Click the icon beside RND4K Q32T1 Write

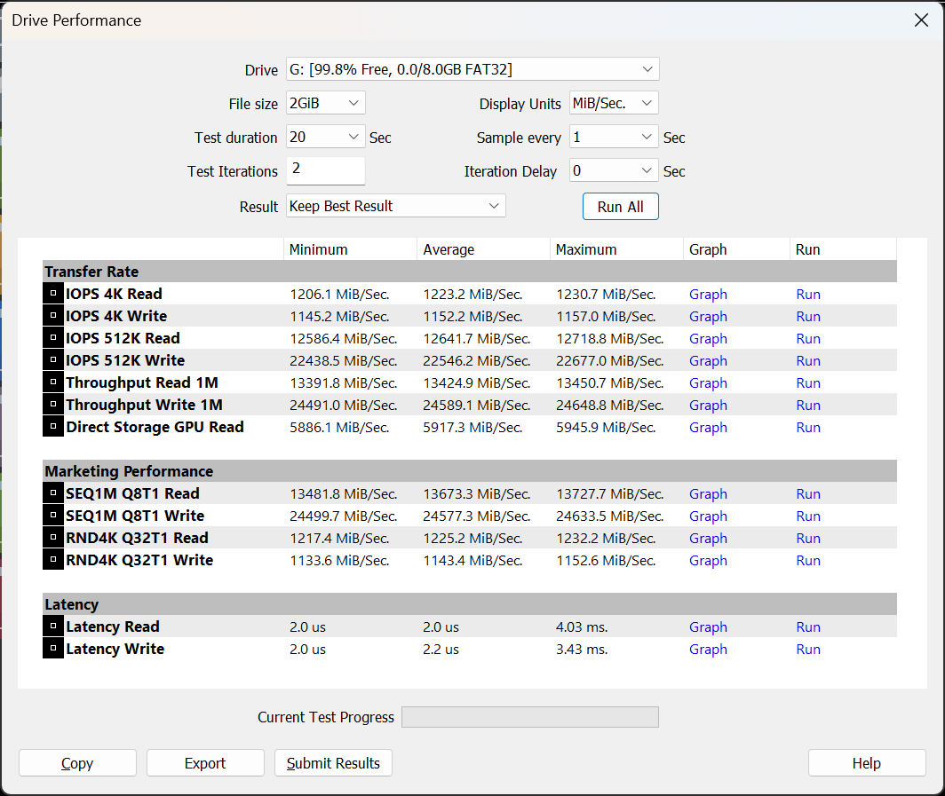[53, 560]
